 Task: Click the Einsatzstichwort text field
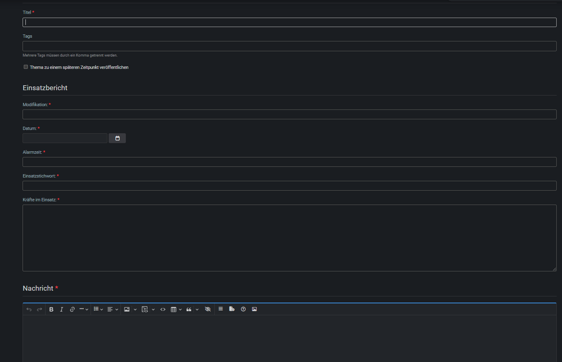pyautogui.click(x=289, y=186)
